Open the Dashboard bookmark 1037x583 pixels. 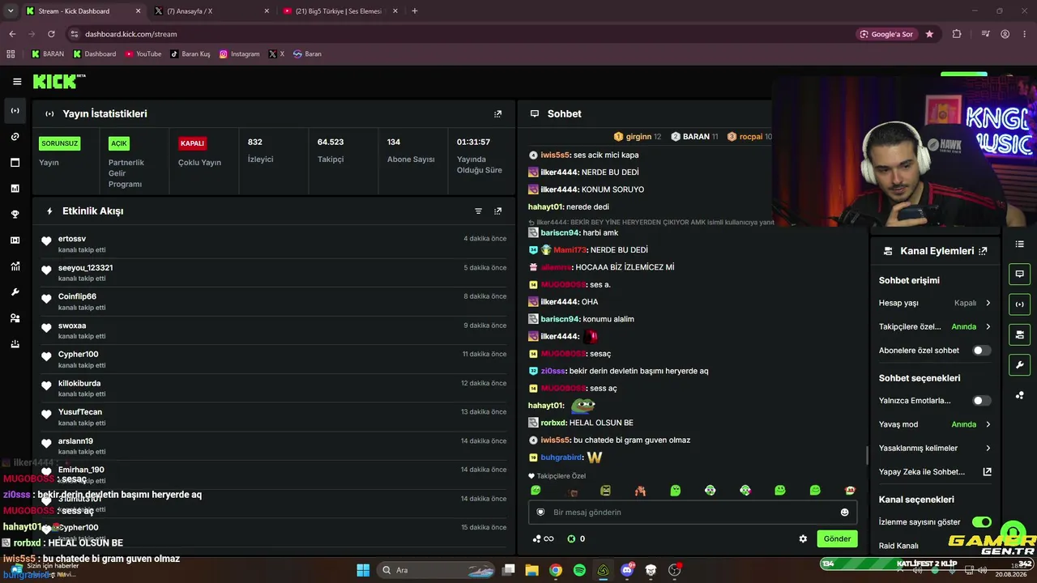95,54
